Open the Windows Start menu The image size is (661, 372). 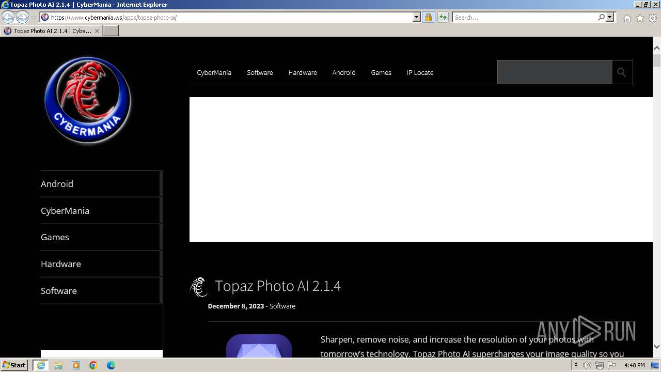pos(14,365)
